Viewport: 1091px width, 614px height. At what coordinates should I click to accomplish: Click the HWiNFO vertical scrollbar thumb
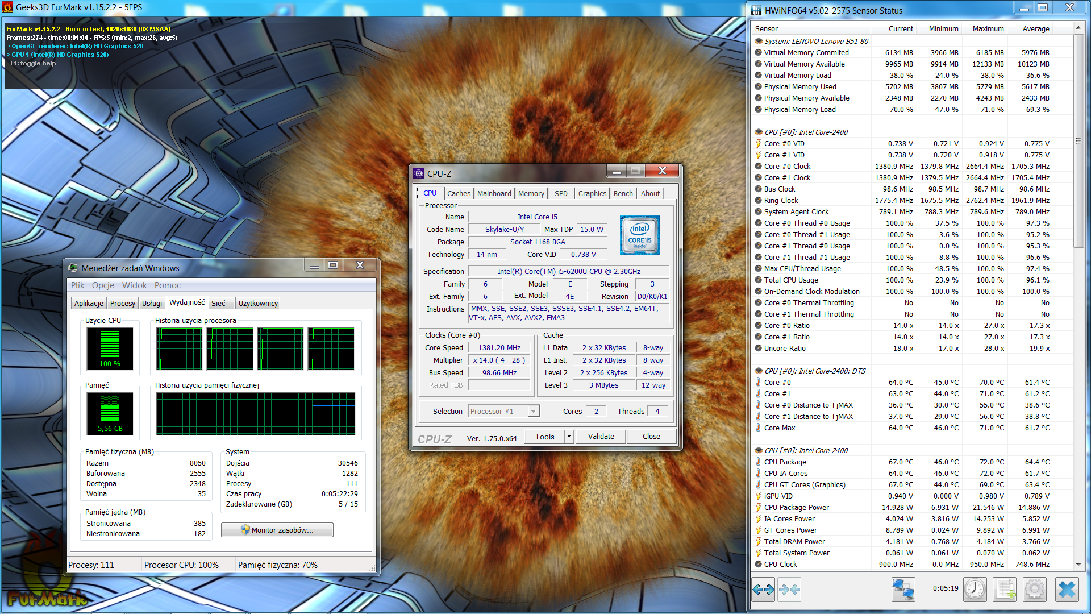(1078, 141)
